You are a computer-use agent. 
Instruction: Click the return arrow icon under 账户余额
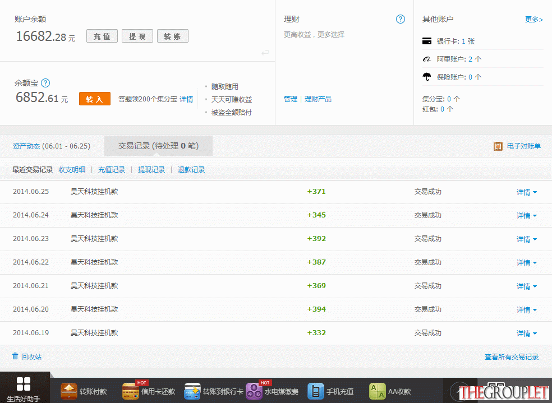(265, 53)
